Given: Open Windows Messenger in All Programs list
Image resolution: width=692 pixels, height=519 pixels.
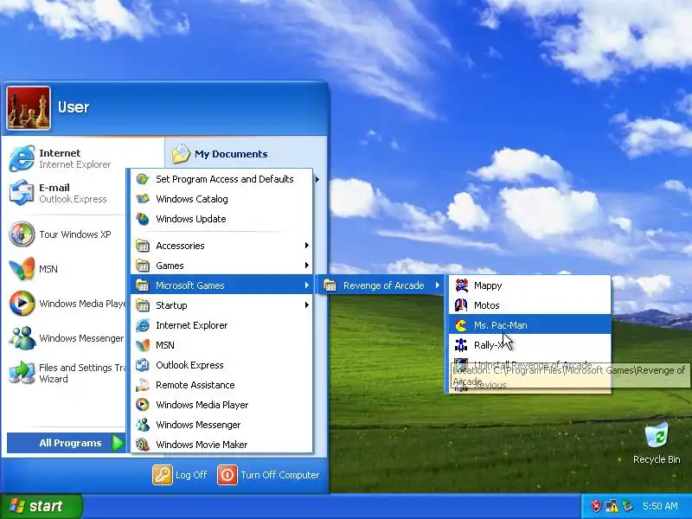Looking at the screenshot, I should tap(221, 425).
